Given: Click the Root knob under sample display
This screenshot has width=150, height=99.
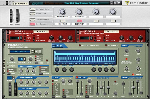Looking at the screenshot, I should click(x=94, y=70).
